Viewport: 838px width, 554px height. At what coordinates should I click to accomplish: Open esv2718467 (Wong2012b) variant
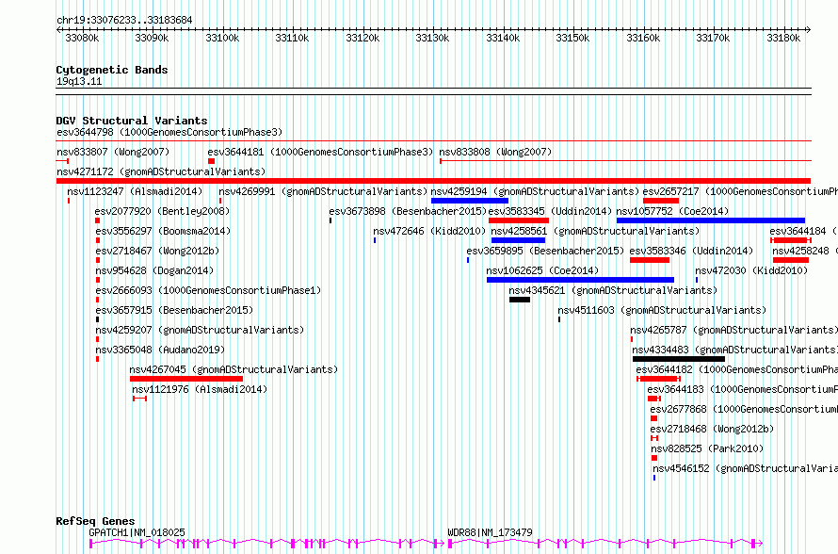click(157, 251)
